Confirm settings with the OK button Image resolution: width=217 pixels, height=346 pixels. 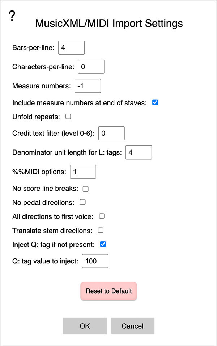[x=85, y=326]
